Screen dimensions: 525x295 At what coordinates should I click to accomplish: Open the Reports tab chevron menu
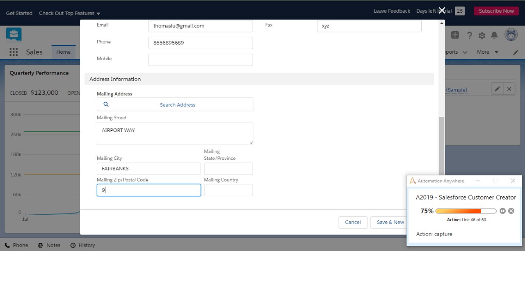465,52
